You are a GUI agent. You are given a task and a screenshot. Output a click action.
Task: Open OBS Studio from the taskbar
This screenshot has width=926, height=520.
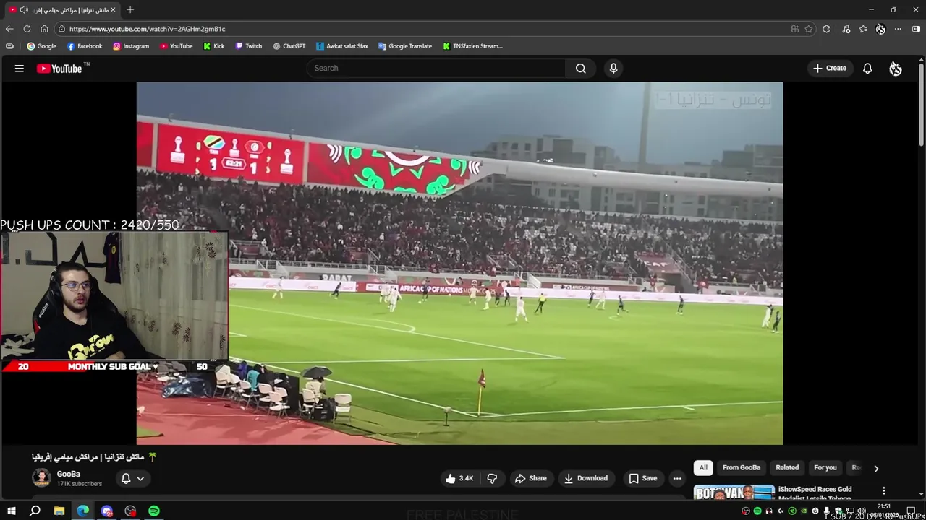point(130,511)
